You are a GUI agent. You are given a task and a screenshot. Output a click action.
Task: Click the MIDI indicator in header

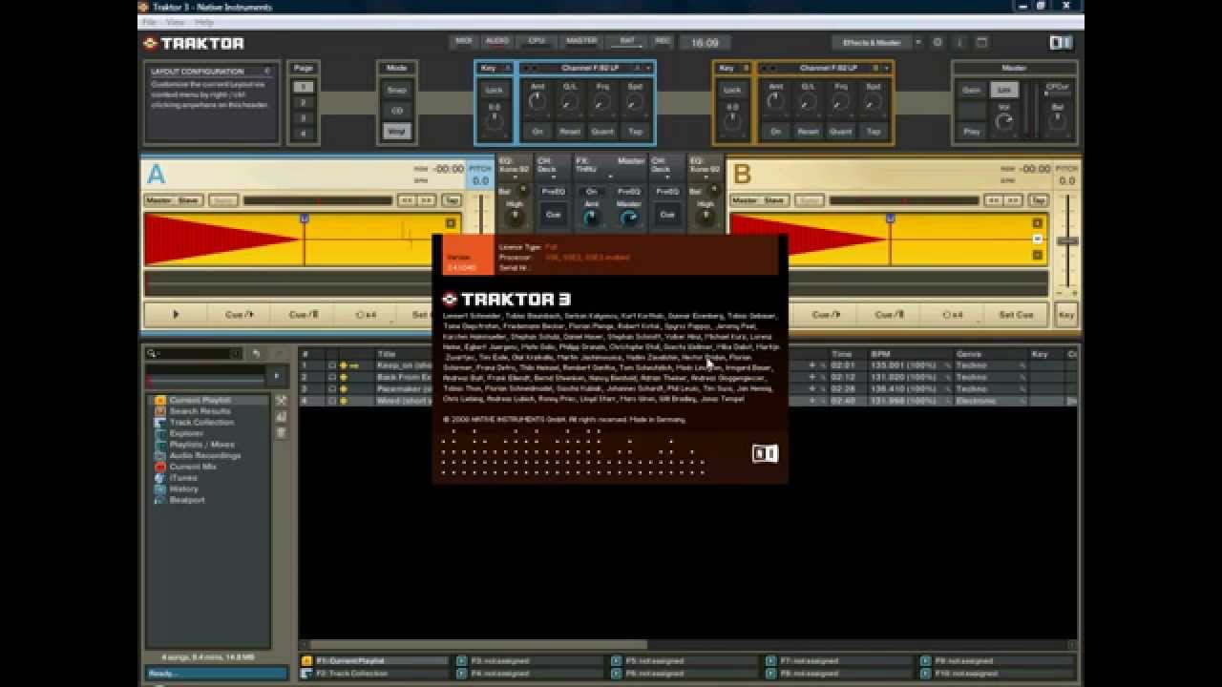point(464,42)
